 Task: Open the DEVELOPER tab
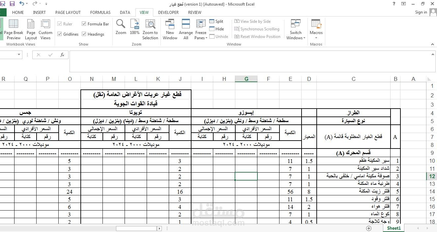[x=168, y=12]
